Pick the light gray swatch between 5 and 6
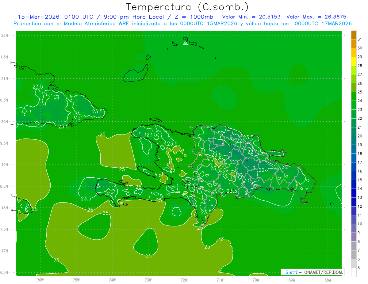Viewport: 368px width, 284px height. [x=354, y=263]
